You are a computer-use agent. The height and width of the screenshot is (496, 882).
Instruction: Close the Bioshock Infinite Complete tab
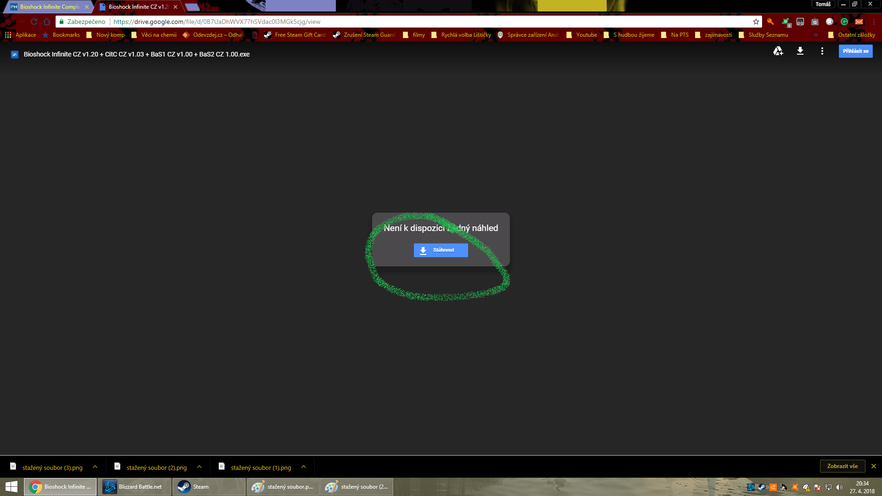[x=87, y=7]
